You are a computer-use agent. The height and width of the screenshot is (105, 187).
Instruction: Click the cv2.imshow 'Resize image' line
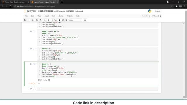click(59, 74)
